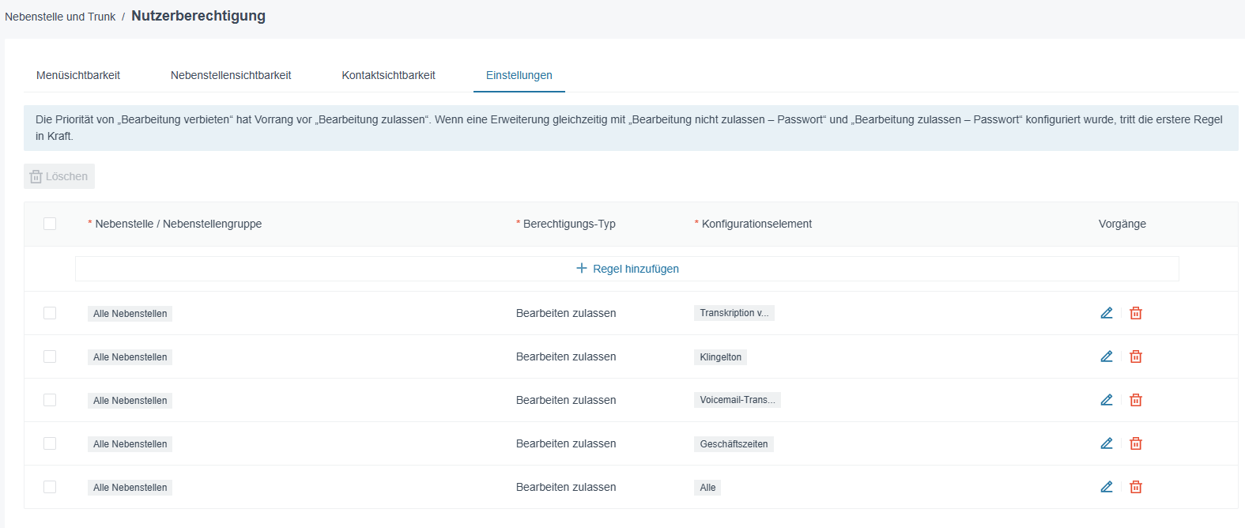The width and height of the screenshot is (1245, 528).
Task: Select the Transkription rule checkbox
Action: [50, 313]
